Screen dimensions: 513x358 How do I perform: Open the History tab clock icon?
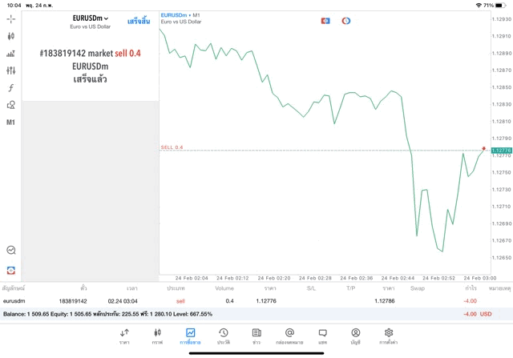(223, 336)
